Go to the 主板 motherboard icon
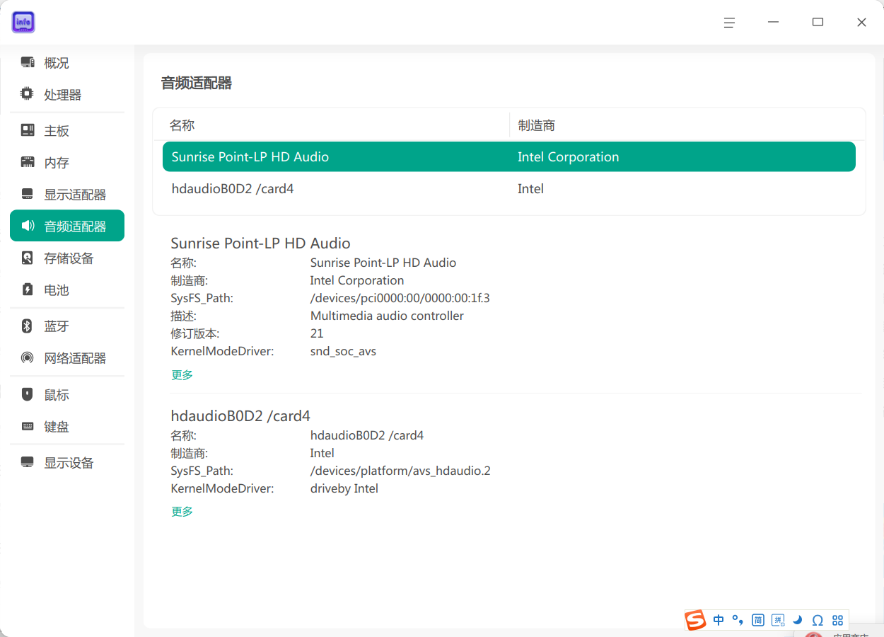 28,131
